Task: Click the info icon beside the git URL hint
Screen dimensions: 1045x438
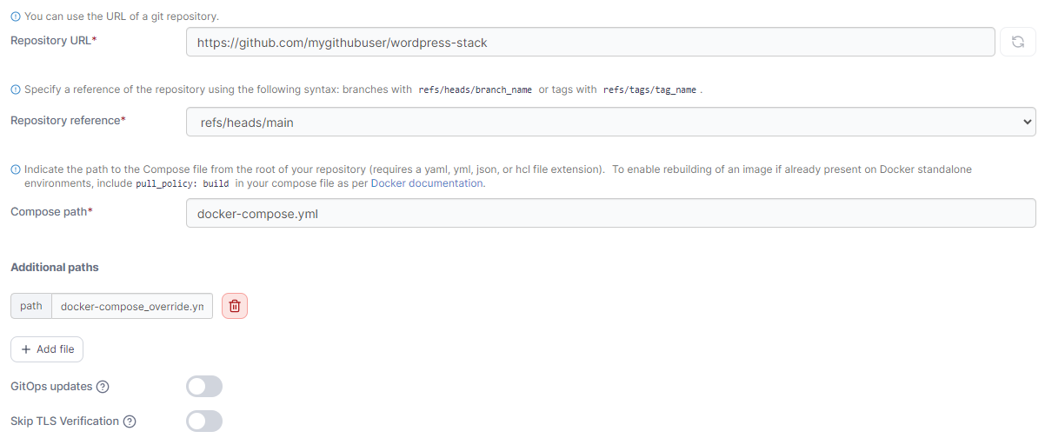Action: (x=15, y=17)
